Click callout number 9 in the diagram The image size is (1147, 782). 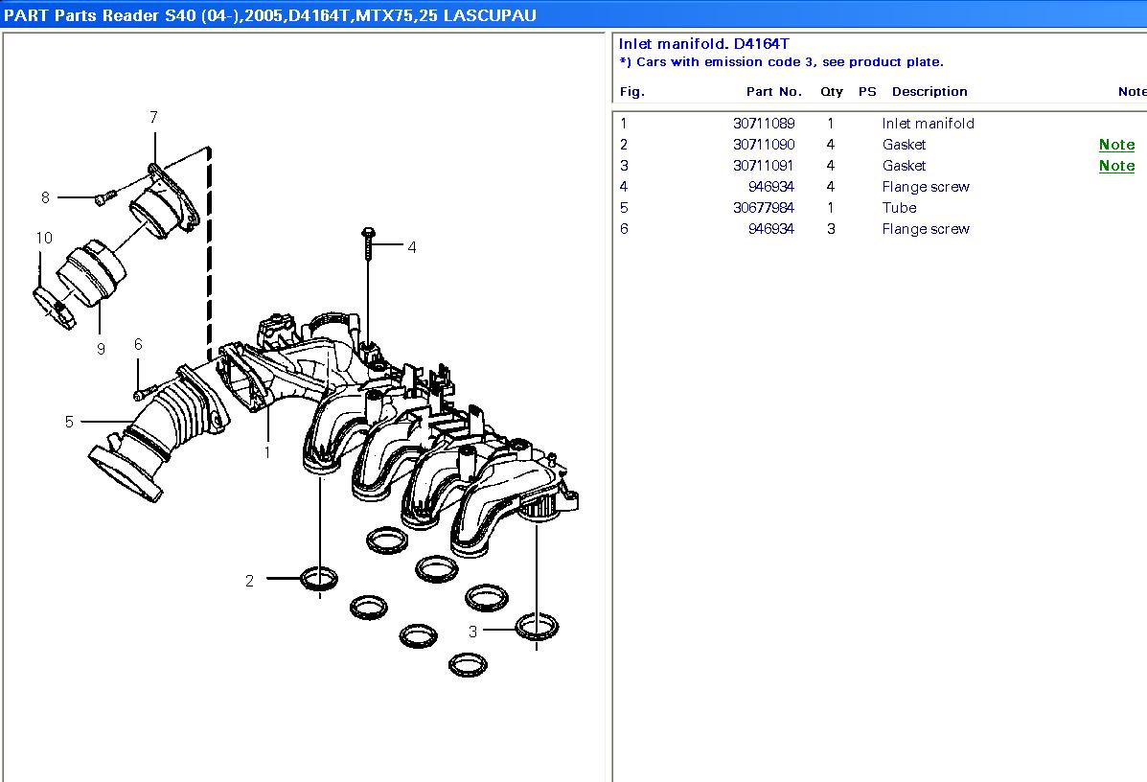pos(101,350)
